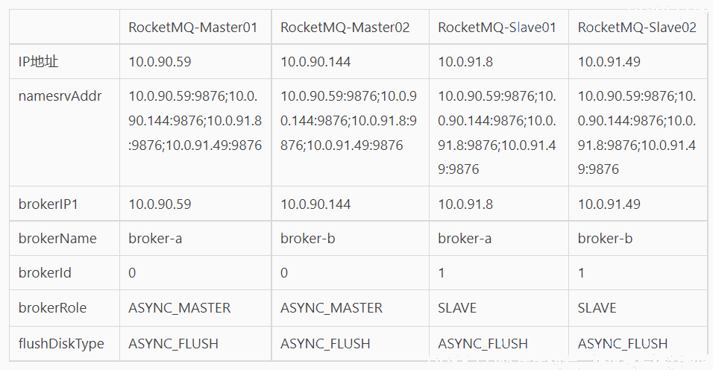Screen dimensions: 713x370
Task: Select the brokerName row label
Action: (x=57, y=238)
